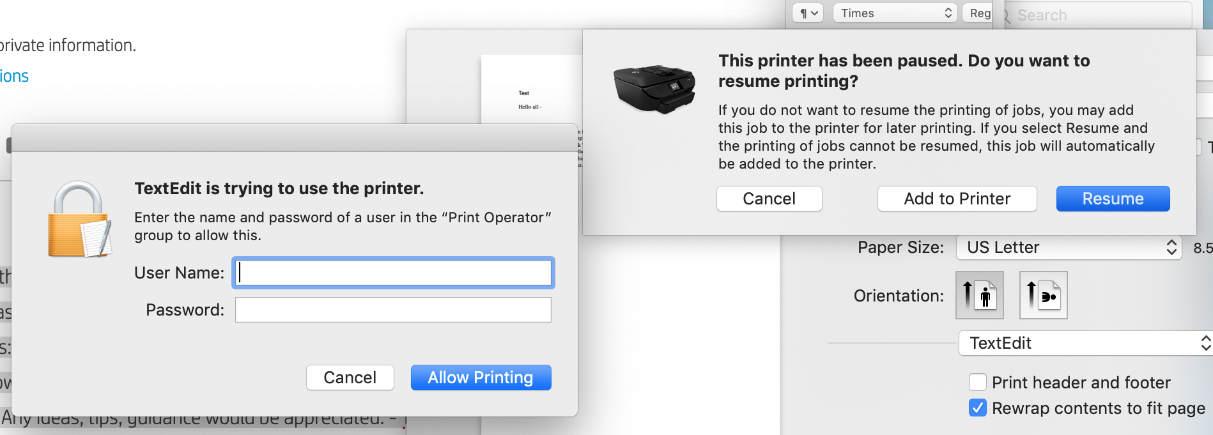Open the TextEdit print options dropdown

pos(1085,343)
